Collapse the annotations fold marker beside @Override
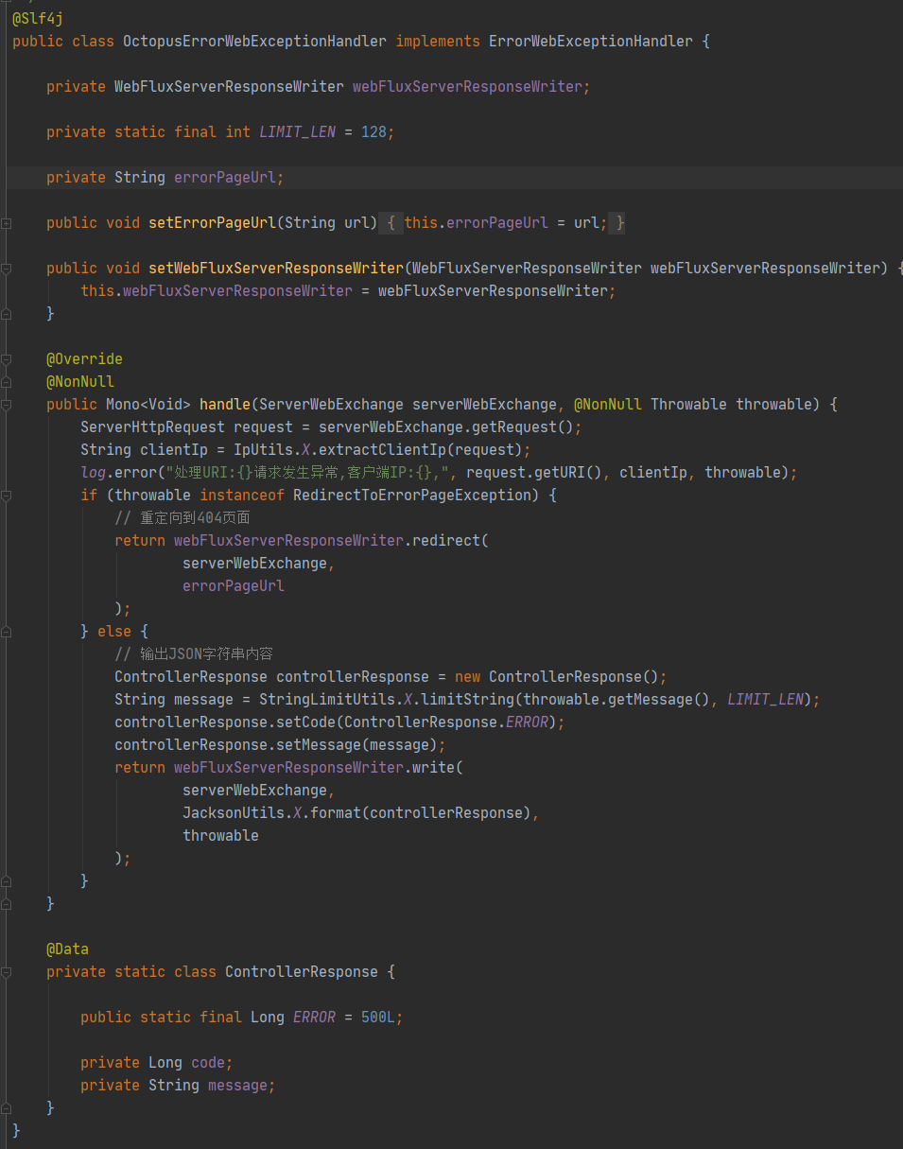903x1149 pixels. (7, 359)
